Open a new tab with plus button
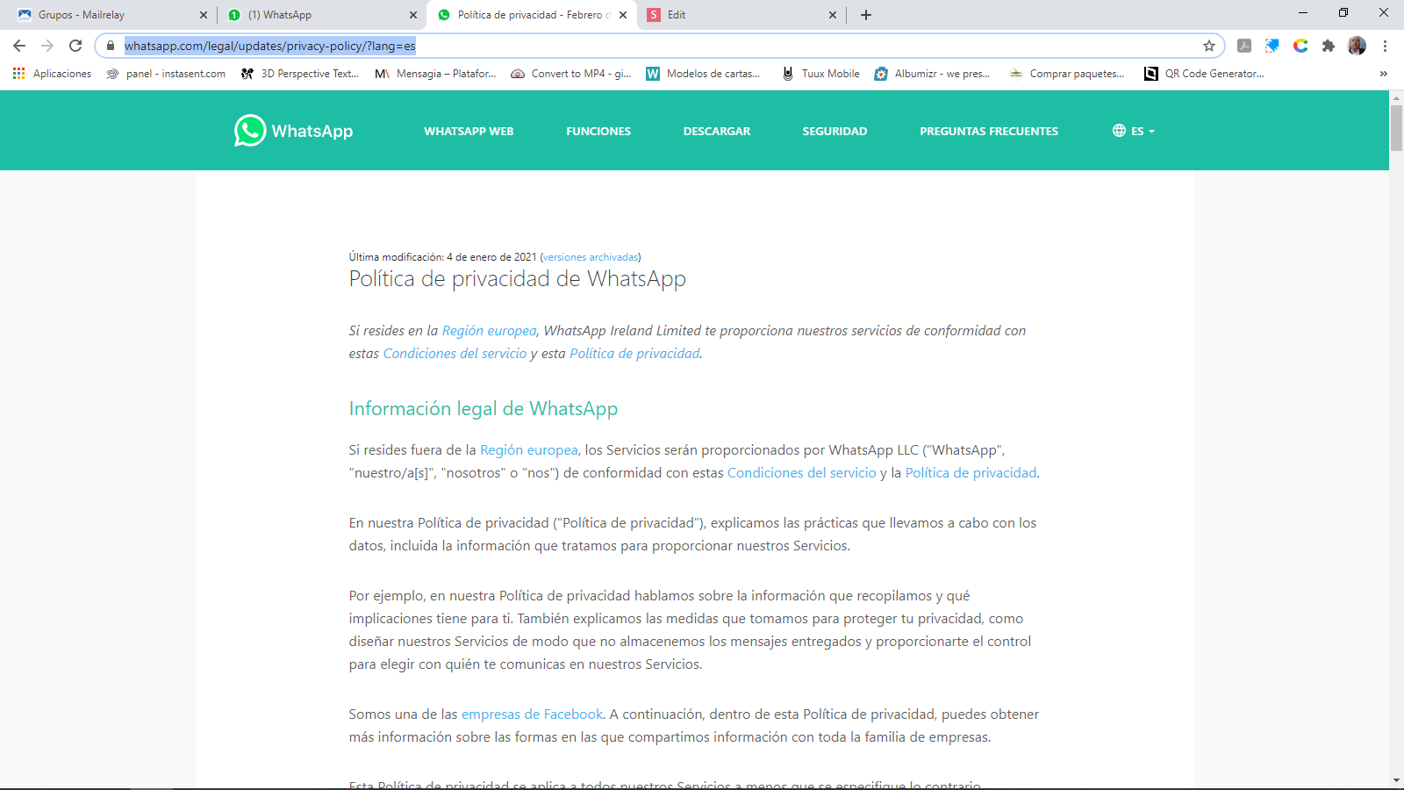This screenshot has height=790, width=1404. 866,15
